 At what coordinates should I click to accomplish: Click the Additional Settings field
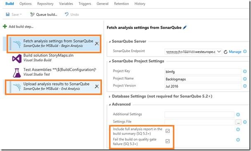199,115
